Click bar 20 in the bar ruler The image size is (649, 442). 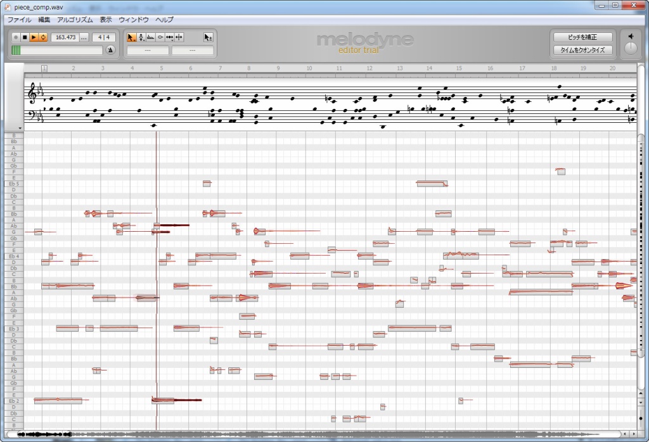[613, 68]
